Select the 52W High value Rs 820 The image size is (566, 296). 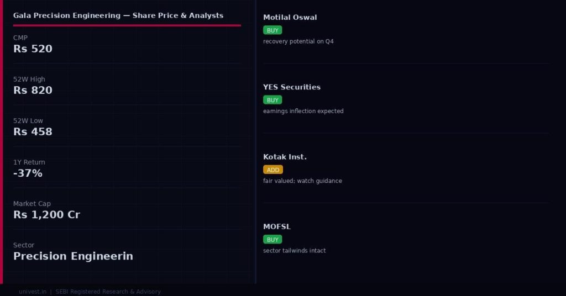tap(33, 90)
